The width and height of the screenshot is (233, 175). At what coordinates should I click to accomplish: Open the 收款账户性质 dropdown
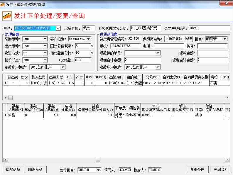coord(158,67)
